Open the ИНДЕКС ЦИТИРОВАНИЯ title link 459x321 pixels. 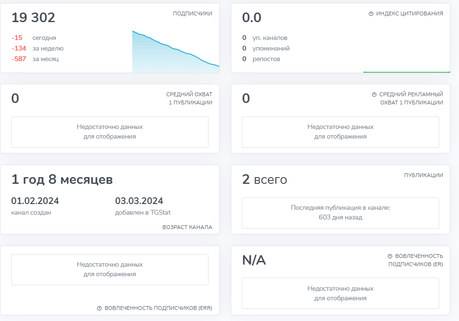point(409,14)
